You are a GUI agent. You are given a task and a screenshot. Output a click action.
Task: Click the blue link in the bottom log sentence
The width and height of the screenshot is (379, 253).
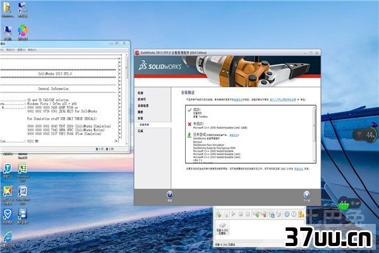pyautogui.click(x=299, y=169)
